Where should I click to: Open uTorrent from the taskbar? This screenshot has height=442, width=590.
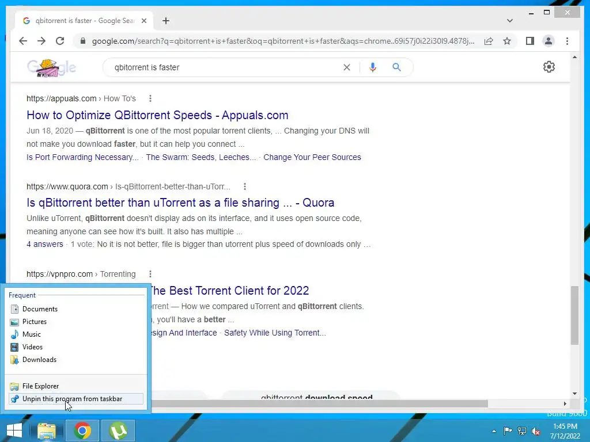click(118, 430)
